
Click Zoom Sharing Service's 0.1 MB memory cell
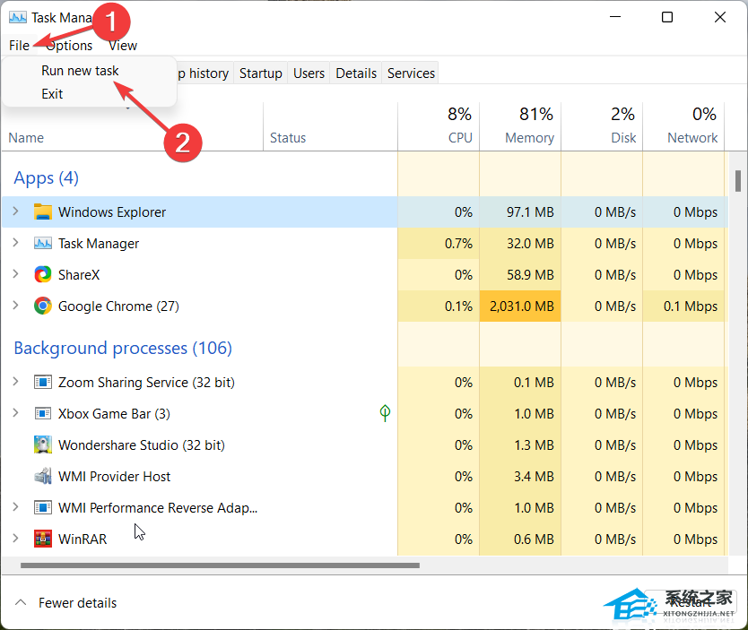(520, 382)
